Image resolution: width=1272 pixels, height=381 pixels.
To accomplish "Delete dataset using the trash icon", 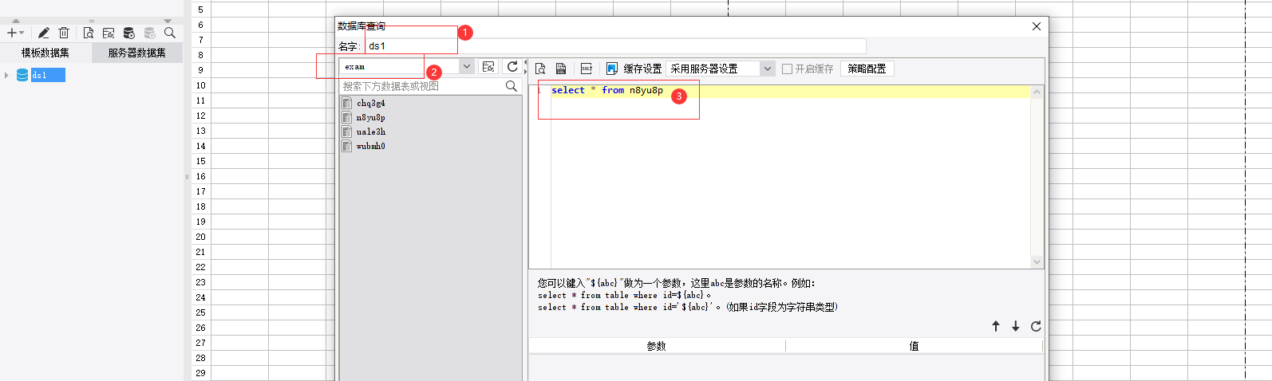I will pyautogui.click(x=64, y=33).
